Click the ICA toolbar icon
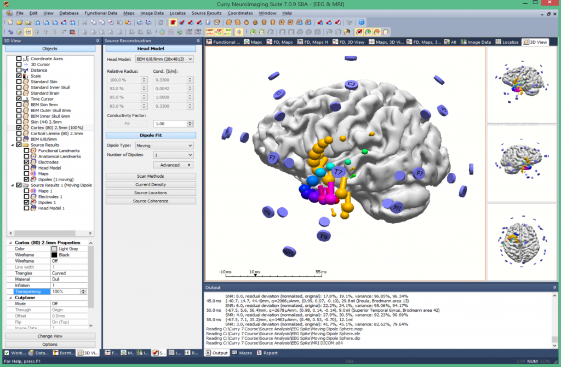Viewport: 561px width, 367px height. tap(198, 32)
